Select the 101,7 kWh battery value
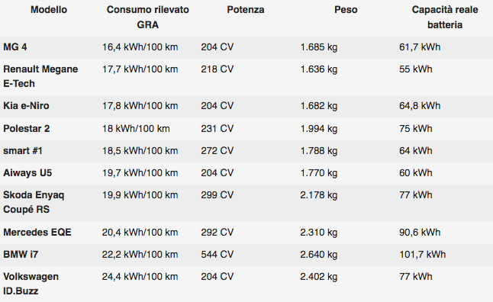493x302 pixels. pyautogui.click(x=423, y=255)
